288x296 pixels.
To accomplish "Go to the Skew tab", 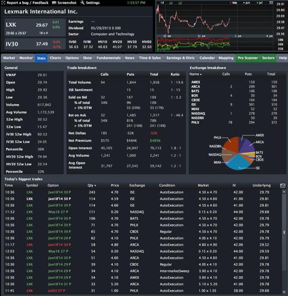I will 87,58.
